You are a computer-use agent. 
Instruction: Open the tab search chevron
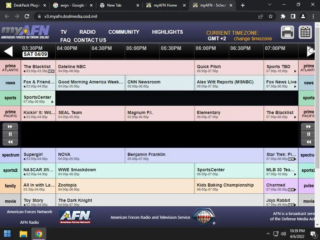(x=270, y=4)
